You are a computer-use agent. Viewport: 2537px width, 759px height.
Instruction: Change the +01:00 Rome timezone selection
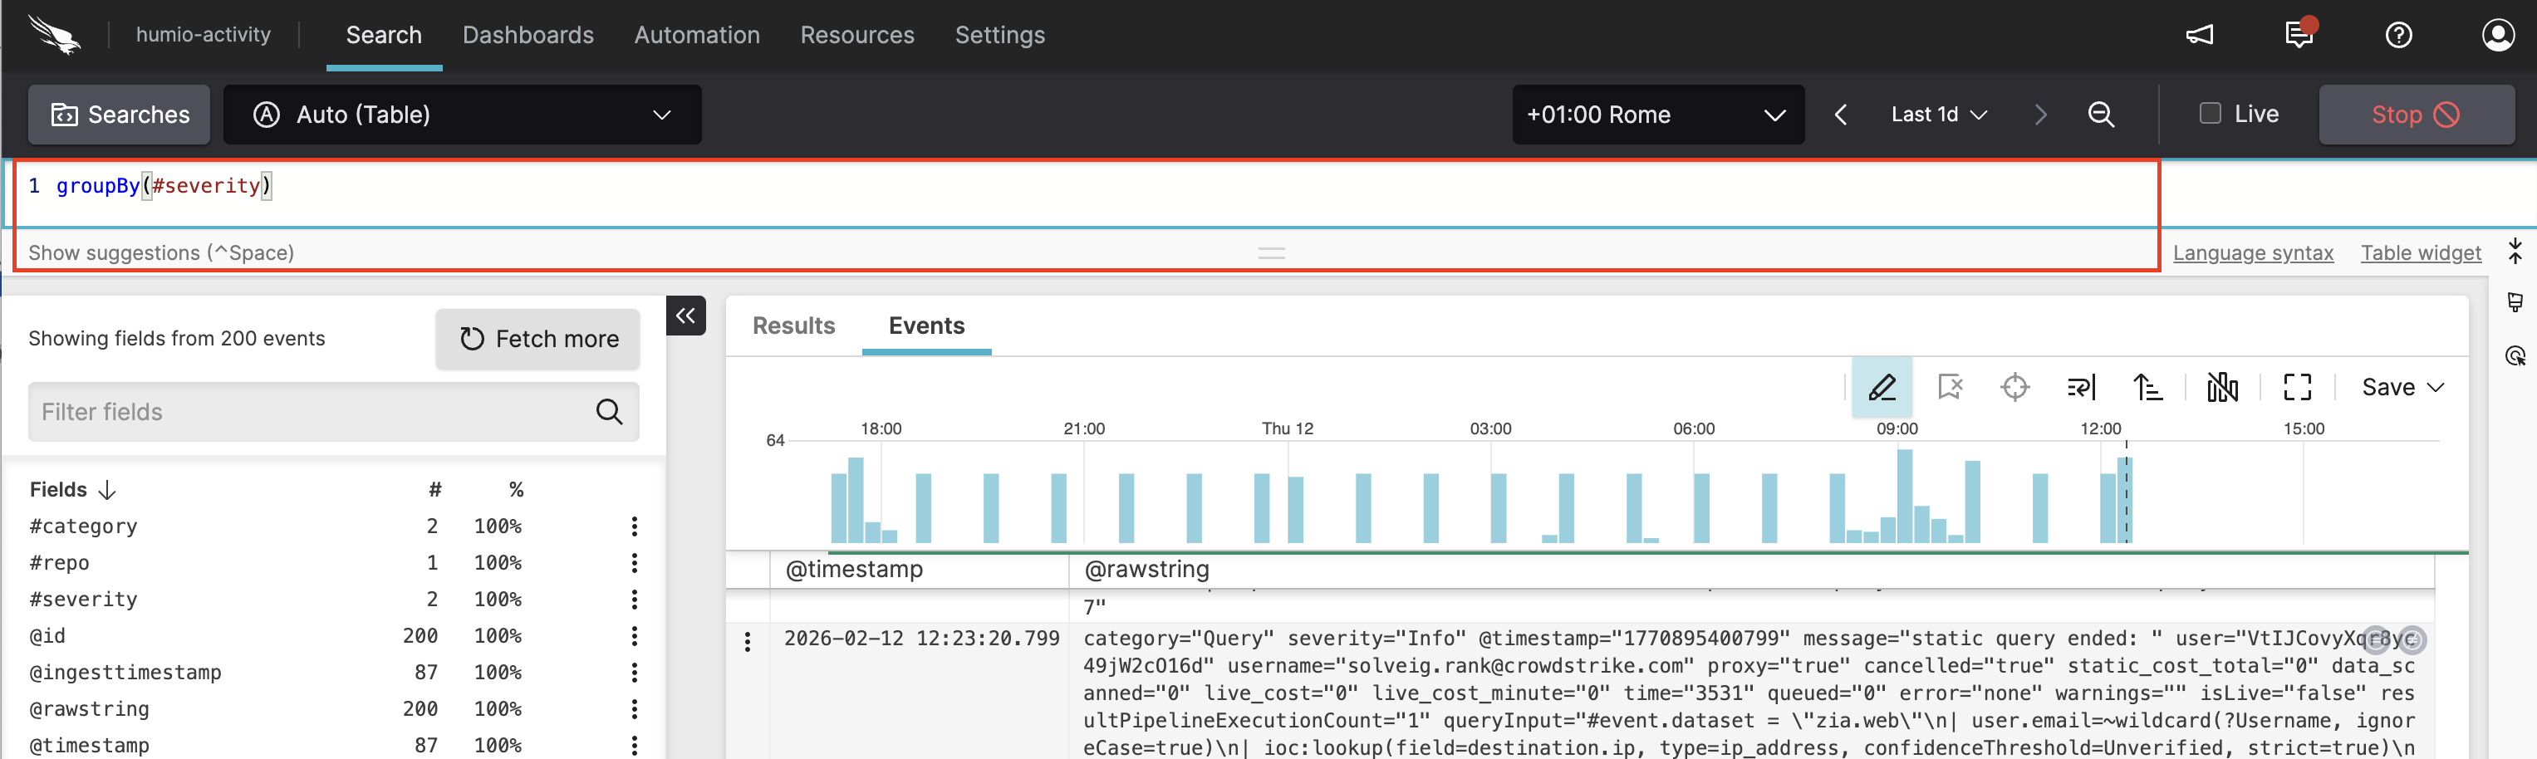[1657, 115]
